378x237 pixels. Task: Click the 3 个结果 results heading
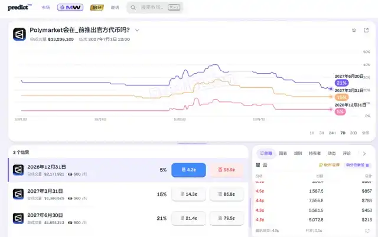(21, 152)
